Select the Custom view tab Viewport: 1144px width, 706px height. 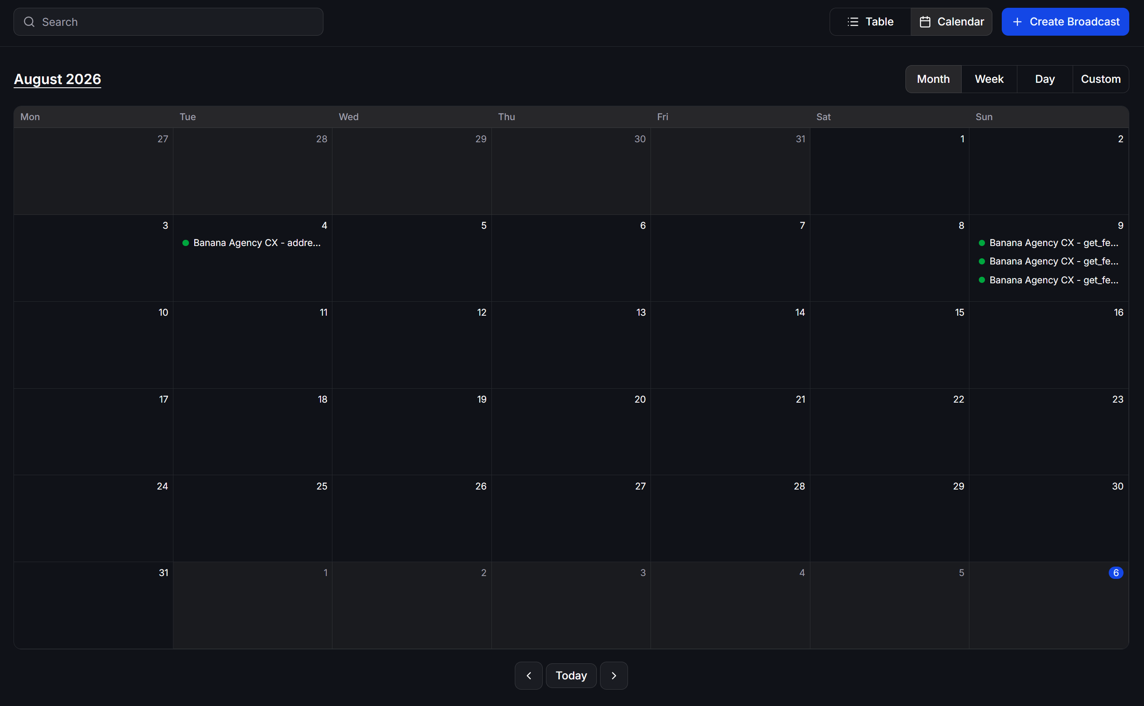point(1101,80)
